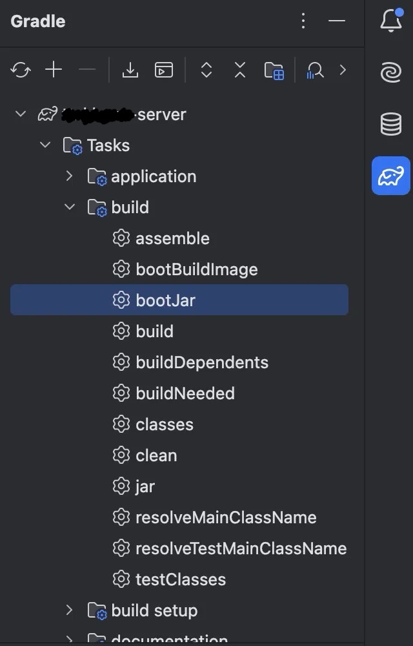
Task: Click the Reload All Gradle Projects icon
Action: [21, 70]
